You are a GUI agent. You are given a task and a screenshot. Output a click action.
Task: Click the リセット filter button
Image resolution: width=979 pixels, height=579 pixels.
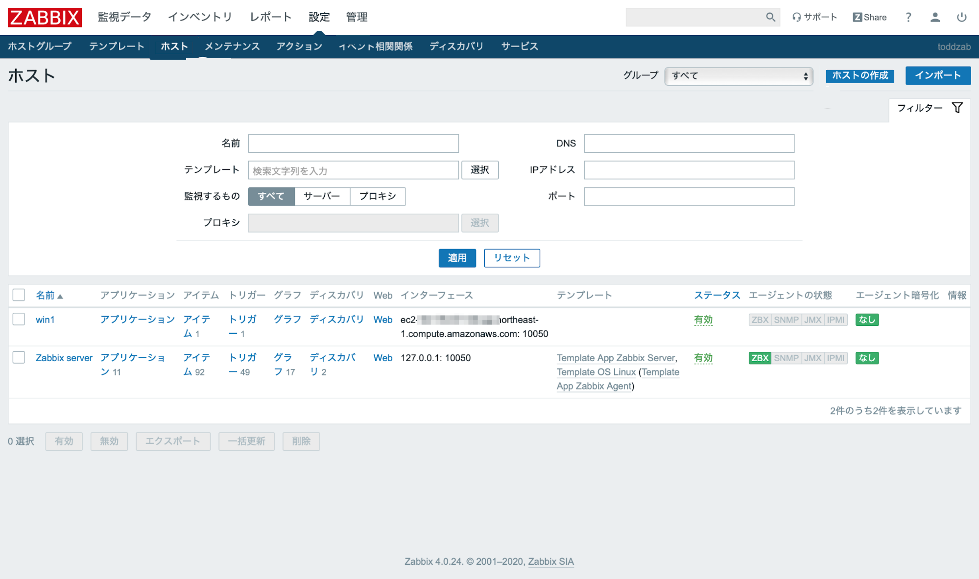(x=512, y=258)
